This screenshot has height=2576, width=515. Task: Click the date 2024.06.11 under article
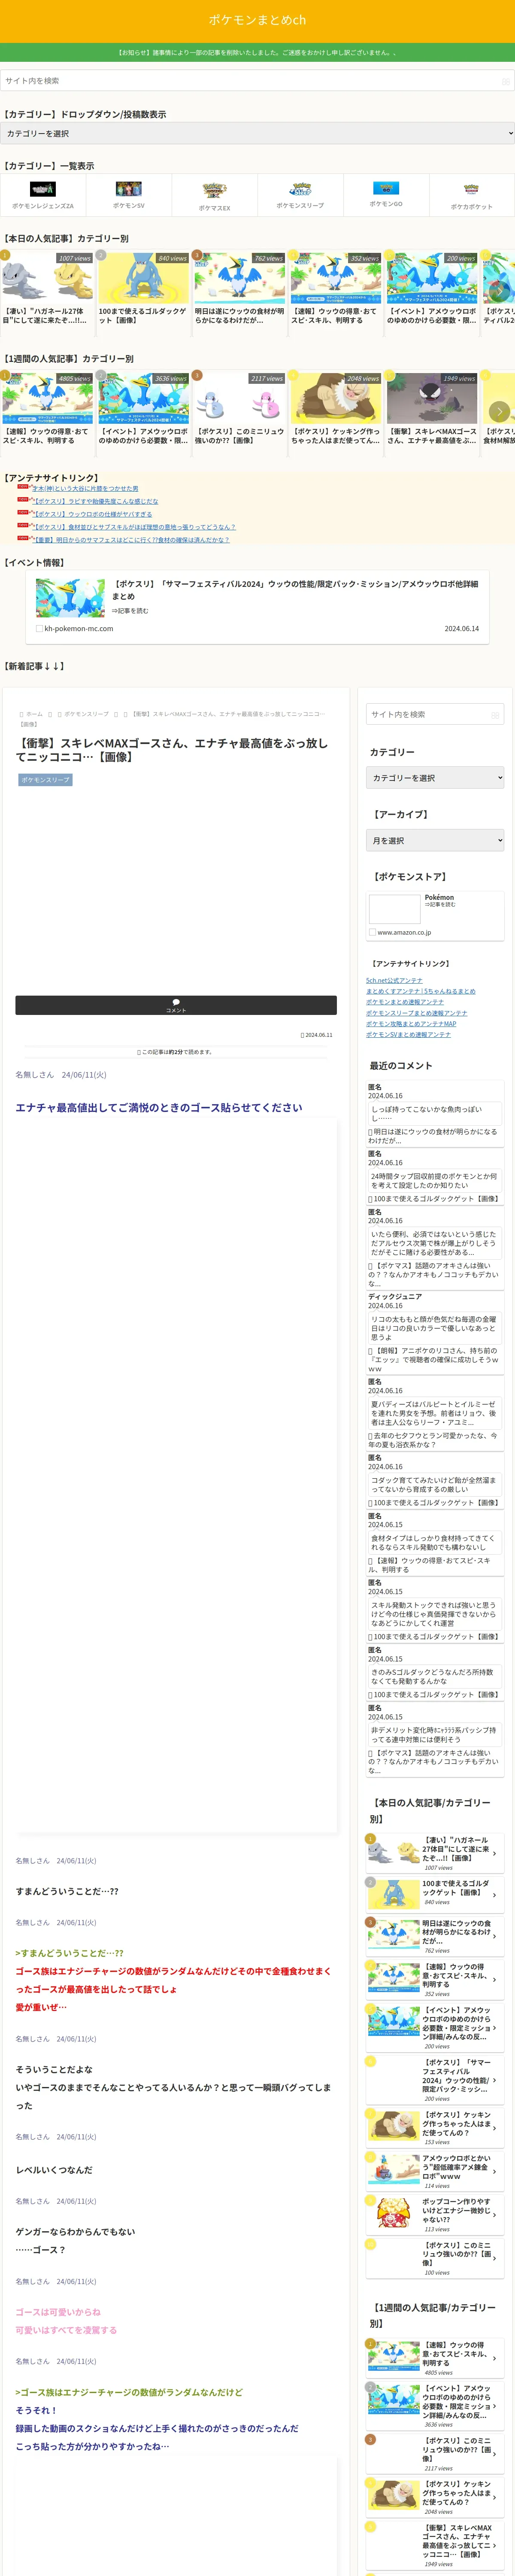point(318,1035)
